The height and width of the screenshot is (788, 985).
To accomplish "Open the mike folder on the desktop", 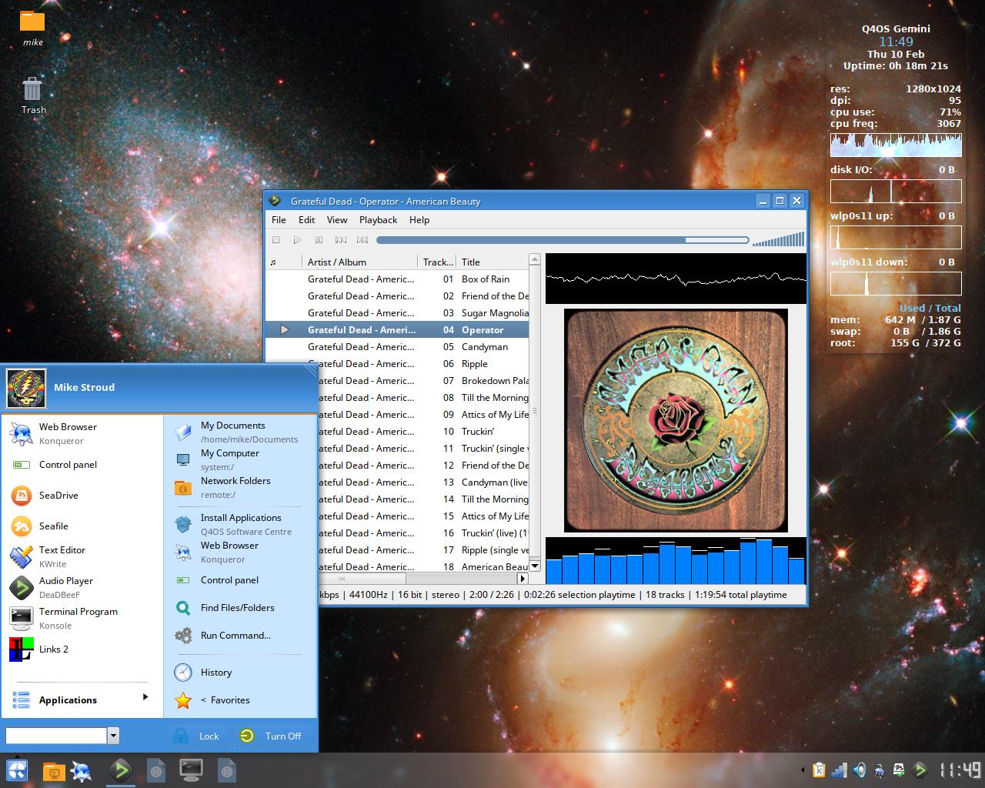I will [32, 28].
